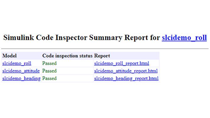
Task: Select Passed status in the slcidemo_heading row
Action: coord(49,78)
